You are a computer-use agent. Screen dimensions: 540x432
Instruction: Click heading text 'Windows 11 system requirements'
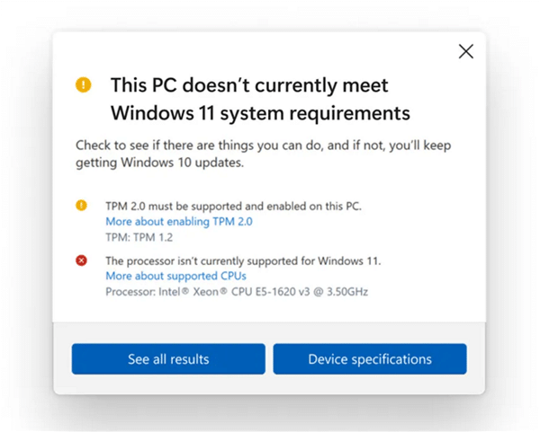pyautogui.click(x=260, y=113)
